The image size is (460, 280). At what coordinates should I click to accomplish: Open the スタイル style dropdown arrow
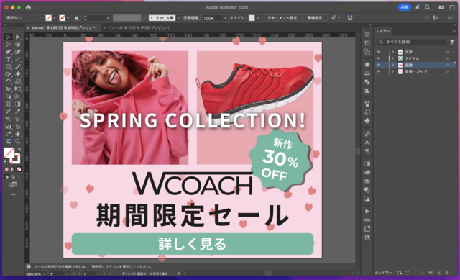click(257, 18)
